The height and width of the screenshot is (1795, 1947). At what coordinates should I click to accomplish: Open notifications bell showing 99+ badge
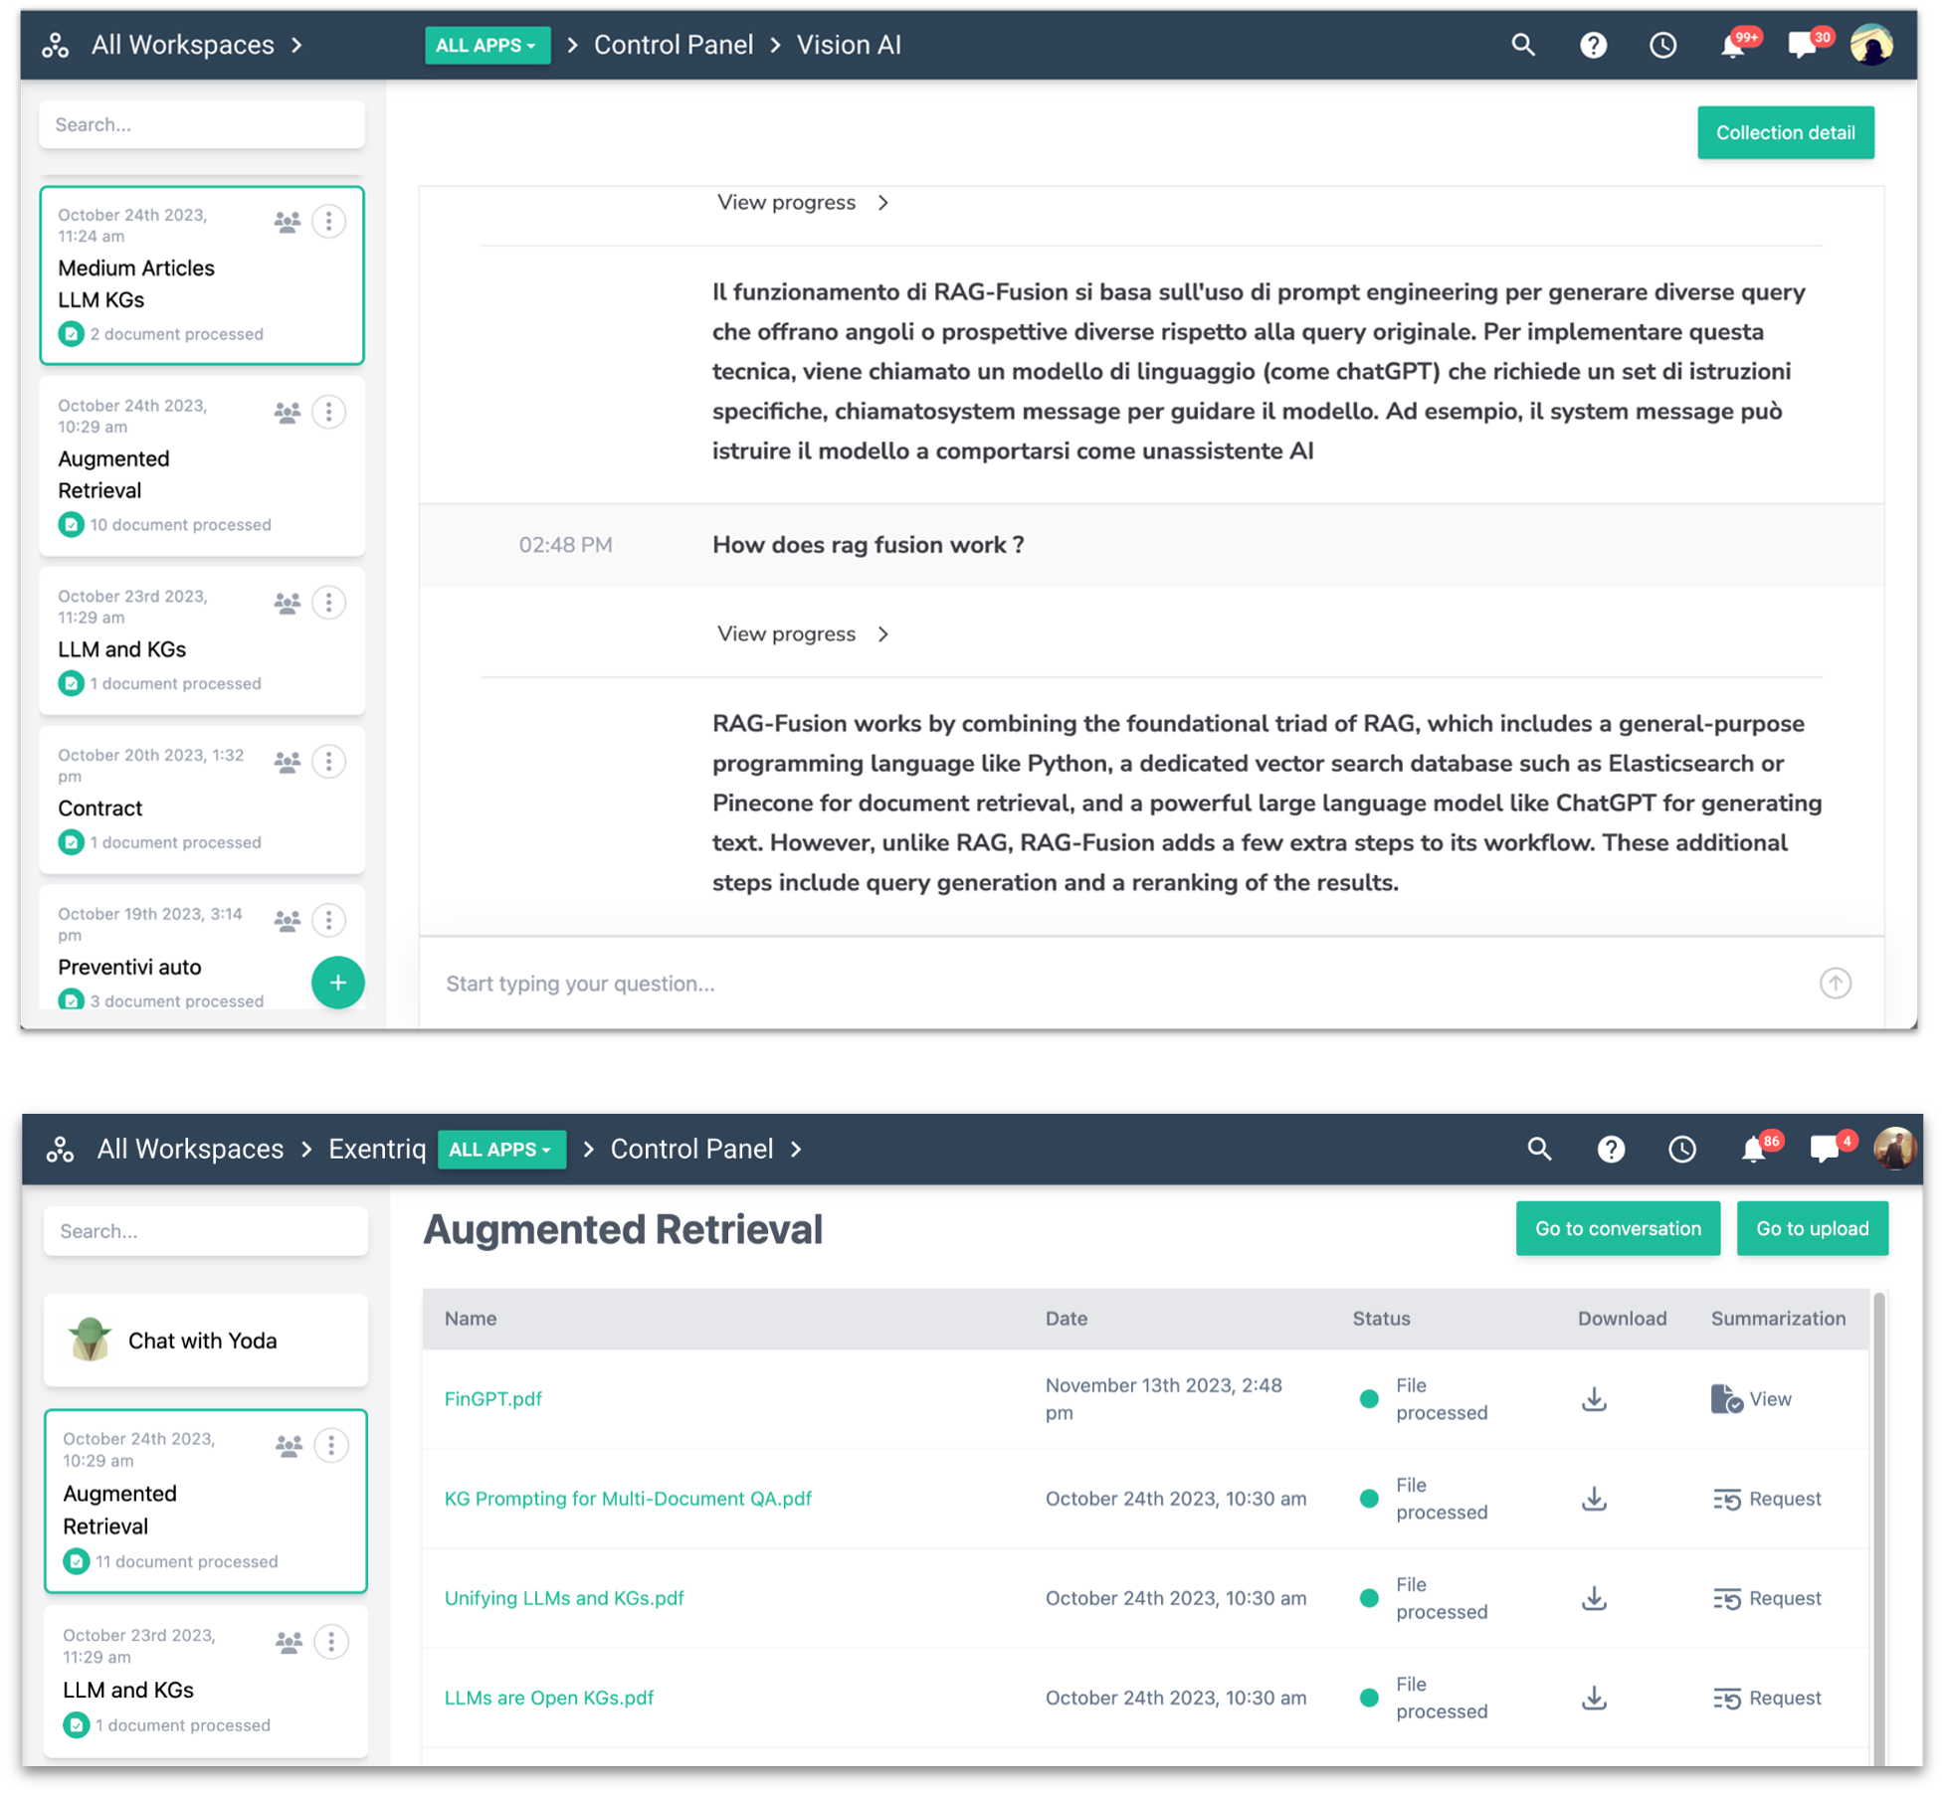1732,46
